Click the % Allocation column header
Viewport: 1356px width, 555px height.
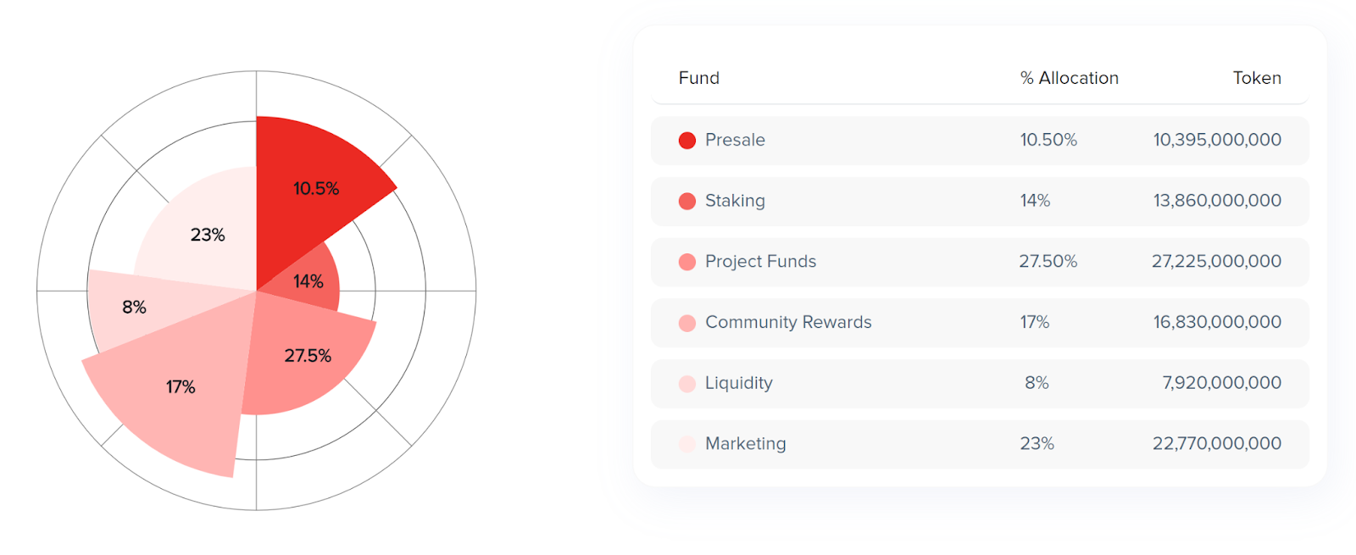coord(1070,78)
